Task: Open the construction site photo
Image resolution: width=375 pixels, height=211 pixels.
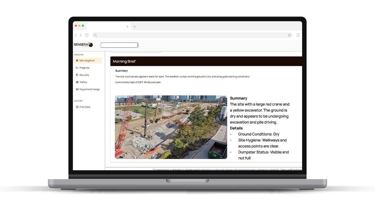Action: pos(171,127)
